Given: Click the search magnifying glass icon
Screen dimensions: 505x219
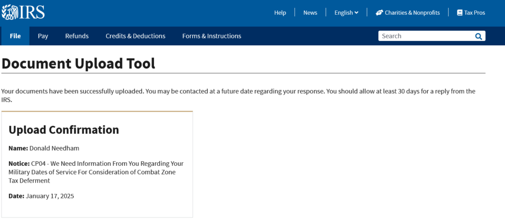Looking at the screenshot, I should click(478, 36).
